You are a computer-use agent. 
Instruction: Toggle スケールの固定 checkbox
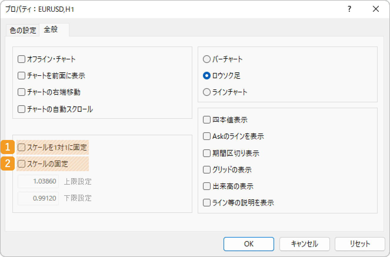(x=21, y=164)
